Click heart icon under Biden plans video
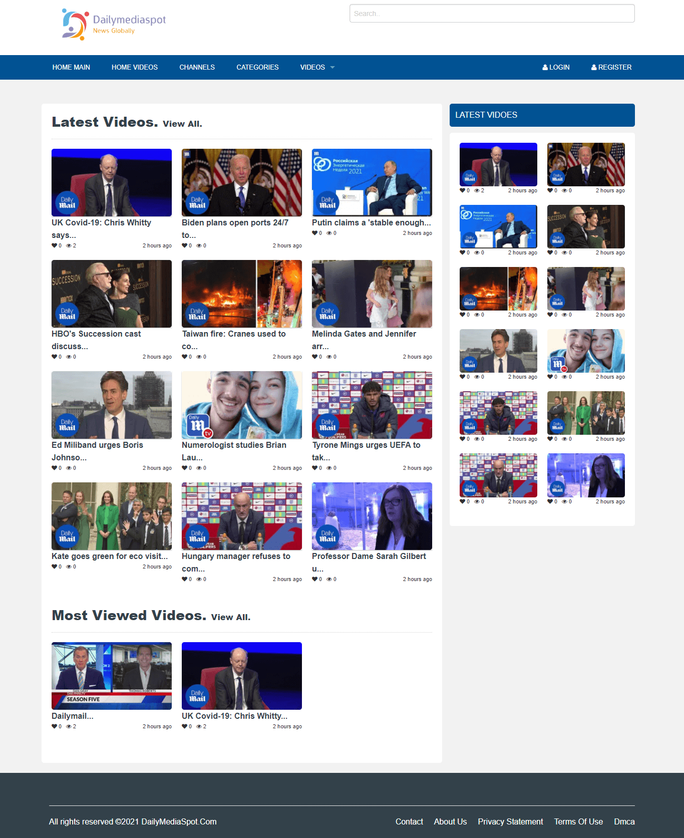 (184, 245)
